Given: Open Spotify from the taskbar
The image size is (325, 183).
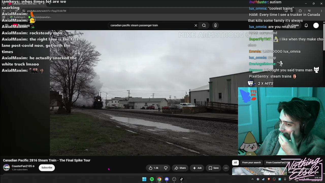Looking at the screenshot, I should point(152,179).
